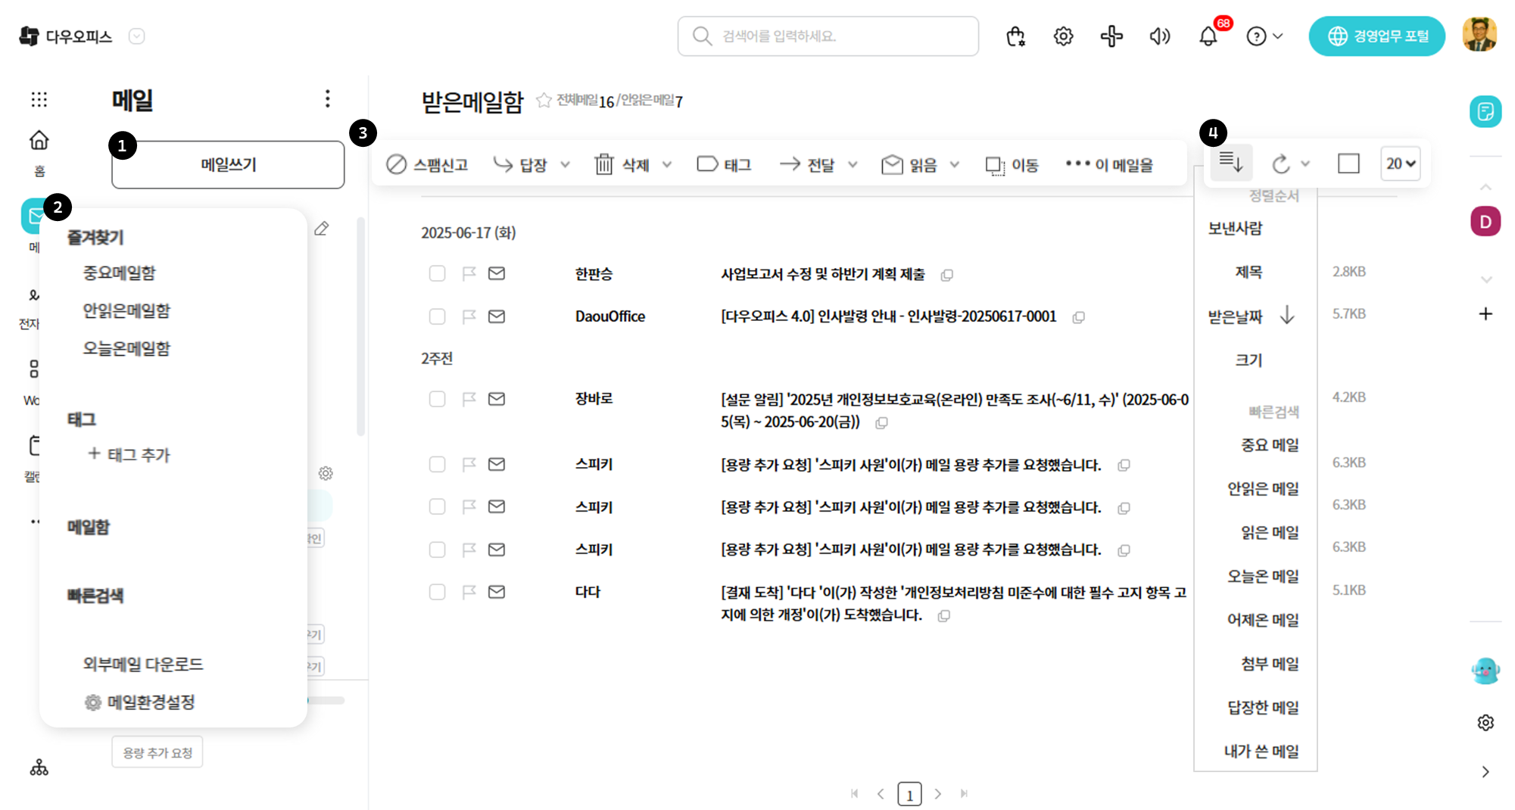This screenshot has width=1515, height=810.
Task: Click the star icon beside 받은메일함
Action: [x=543, y=101]
